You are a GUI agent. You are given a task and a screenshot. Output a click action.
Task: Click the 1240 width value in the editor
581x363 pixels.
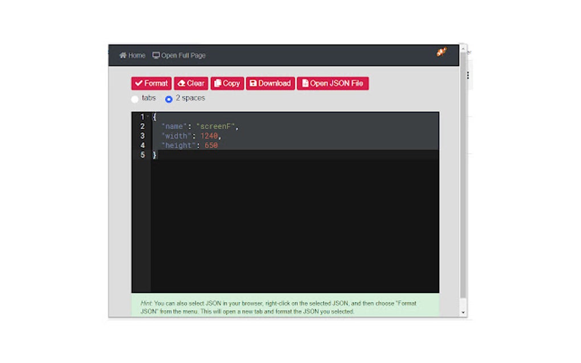pos(208,135)
